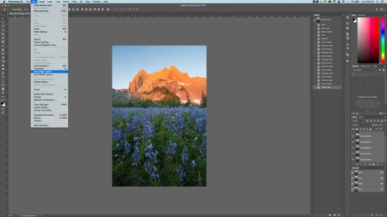The height and width of the screenshot is (217, 387).
Task: Switch Libraries panel to grid view
Action: pyautogui.click(x=380, y=70)
